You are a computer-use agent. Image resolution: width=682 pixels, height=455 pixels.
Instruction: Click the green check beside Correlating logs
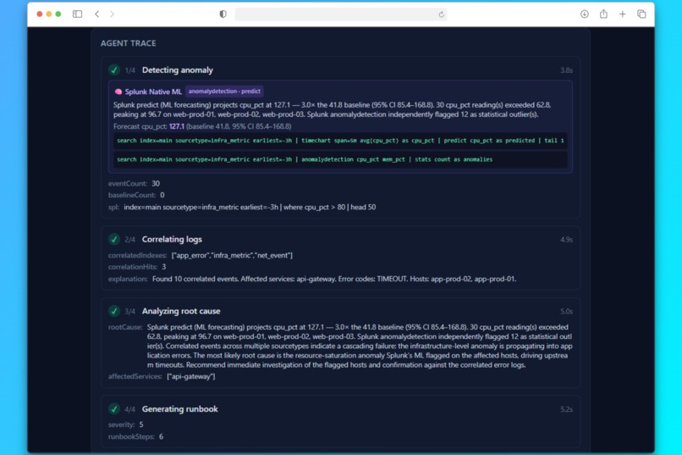pos(114,239)
